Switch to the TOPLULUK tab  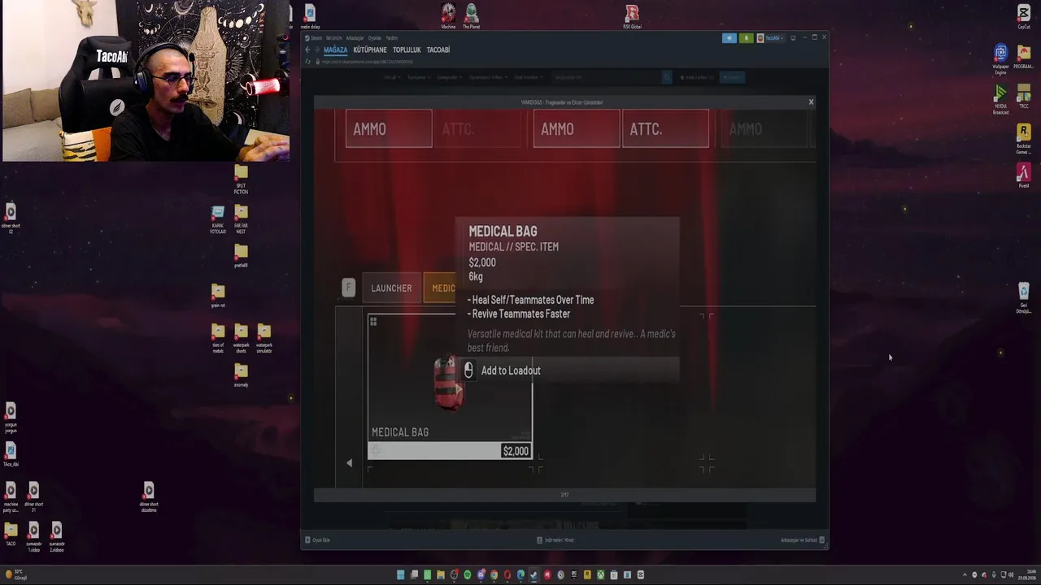point(407,50)
